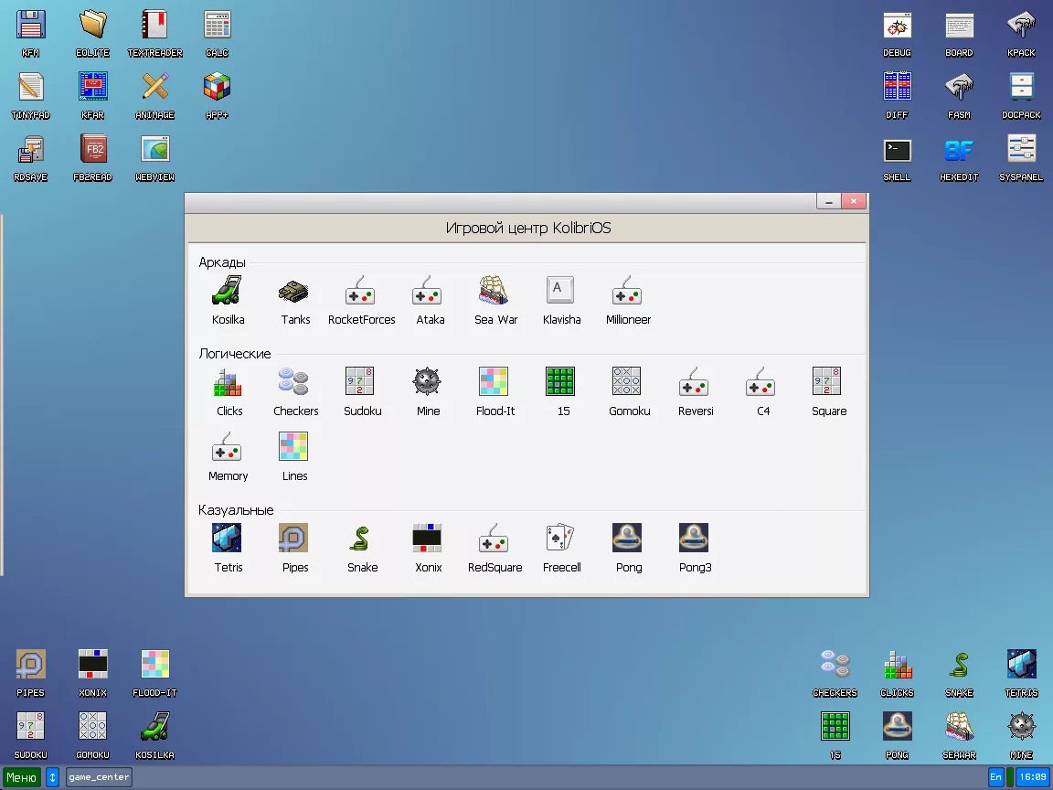Image resolution: width=1053 pixels, height=790 pixels.
Task: Open the RedSquare game
Action: point(495,549)
